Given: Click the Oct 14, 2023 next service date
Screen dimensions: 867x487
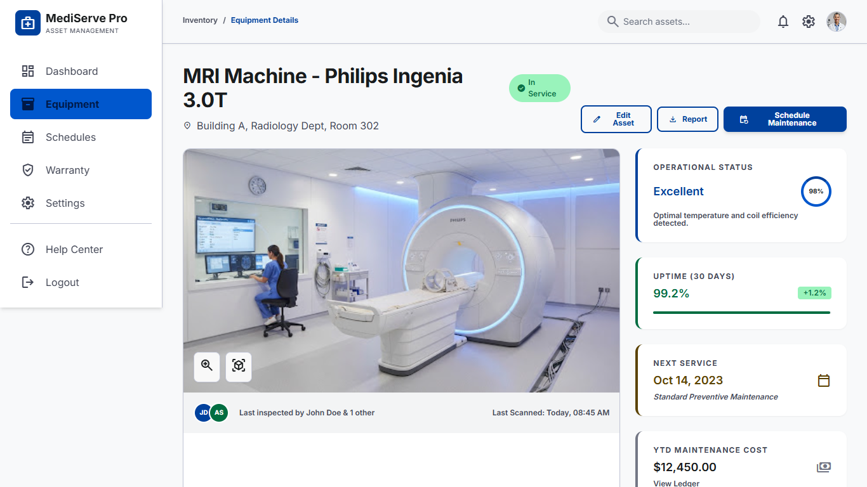Looking at the screenshot, I should coord(688,380).
